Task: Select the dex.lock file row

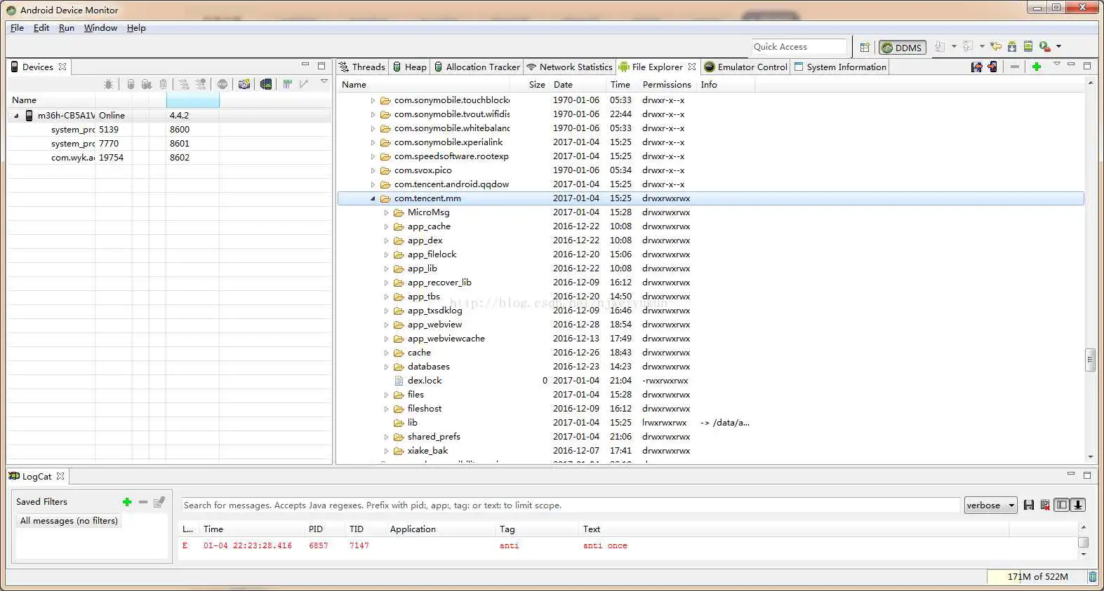Action: [x=711, y=381]
